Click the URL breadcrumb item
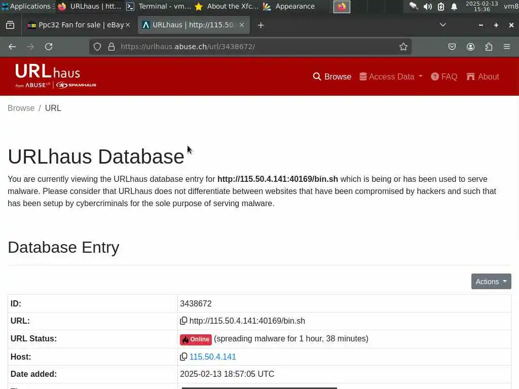The width and height of the screenshot is (519, 389). pos(53,108)
